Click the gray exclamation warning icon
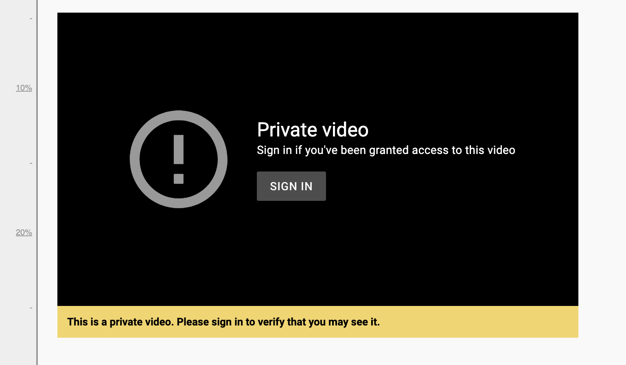 point(179,159)
